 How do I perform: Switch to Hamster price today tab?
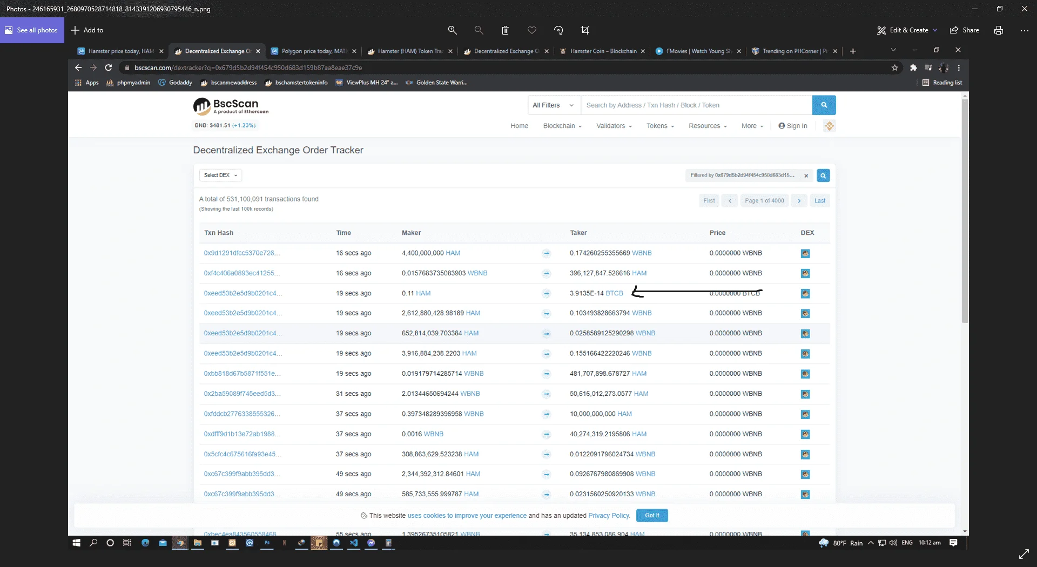120,51
